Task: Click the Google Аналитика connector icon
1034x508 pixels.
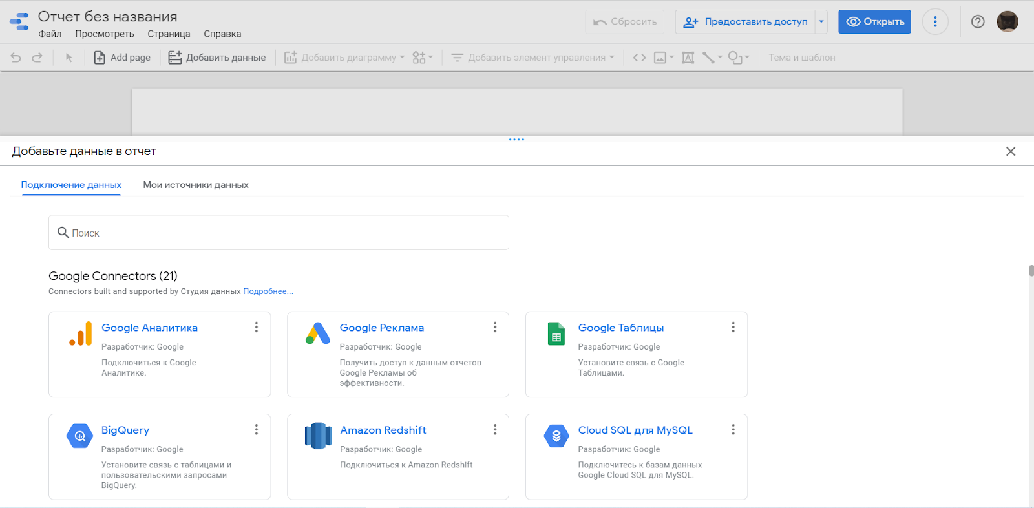Action: (81, 333)
